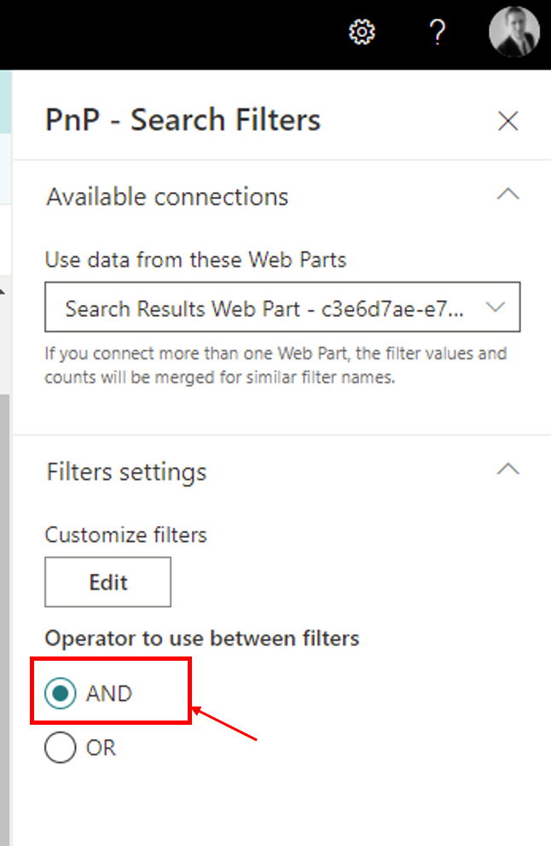Collapse the Filters settings section
Screen dimensions: 551x846
[x=507, y=470]
